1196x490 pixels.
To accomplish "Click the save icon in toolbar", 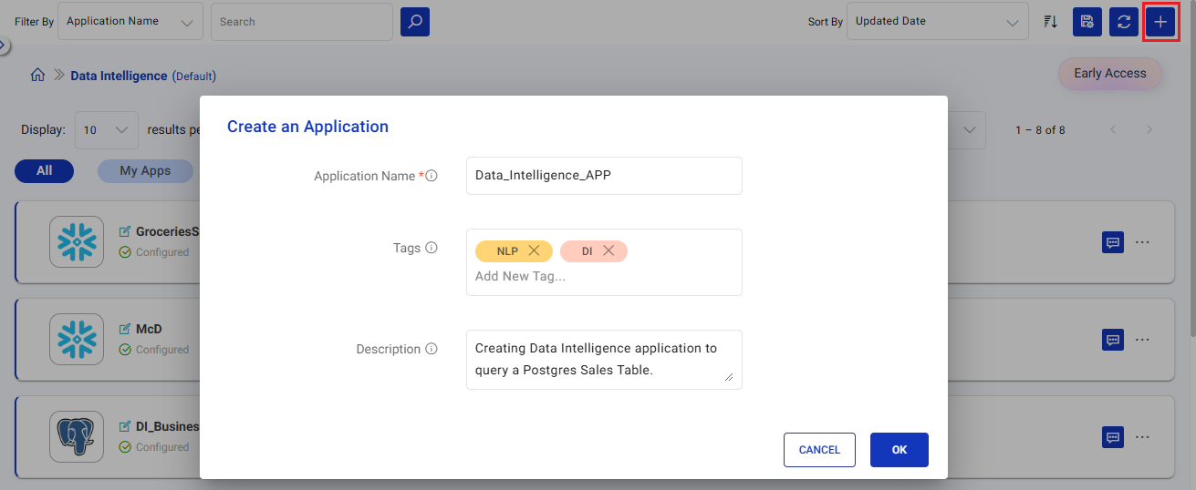I will [1087, 22].
